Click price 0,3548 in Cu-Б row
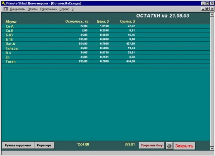The width and height of the screenshot is (215, 156). [x=104, y=31]
